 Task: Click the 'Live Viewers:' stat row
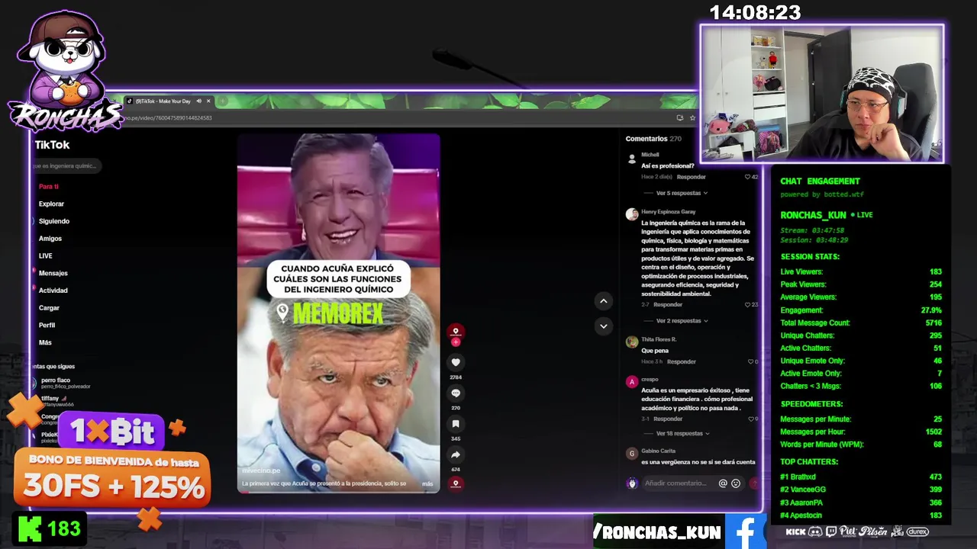tap(861, 271)
